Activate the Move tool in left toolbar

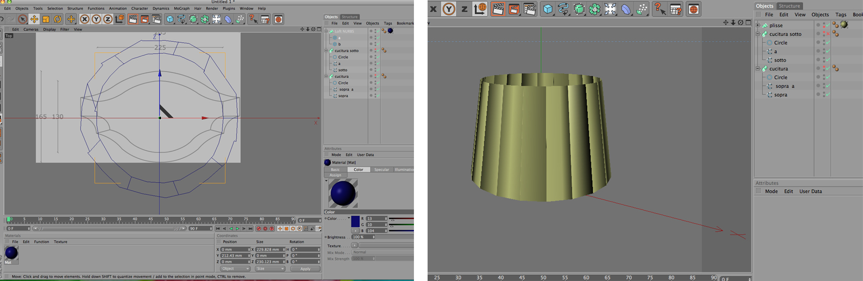point(34,19)
